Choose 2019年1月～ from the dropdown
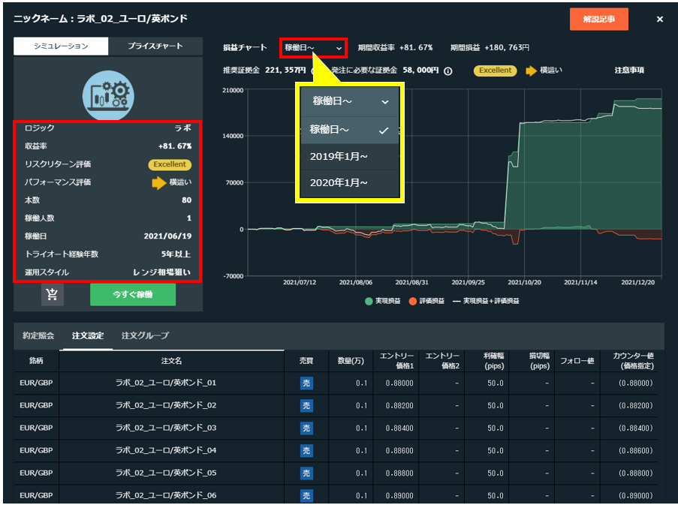678x508 pixels. click(349, 156)
